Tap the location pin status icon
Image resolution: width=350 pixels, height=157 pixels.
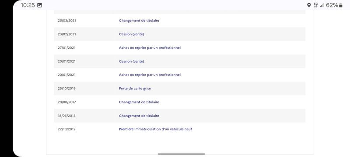(309, 5)
